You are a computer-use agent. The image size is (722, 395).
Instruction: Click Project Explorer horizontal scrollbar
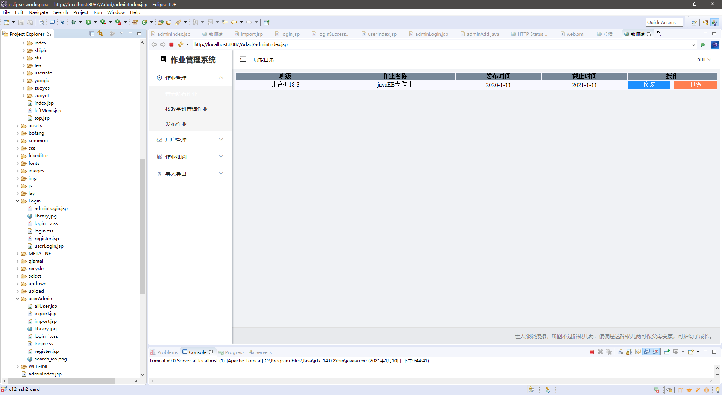tap(62, 381)
